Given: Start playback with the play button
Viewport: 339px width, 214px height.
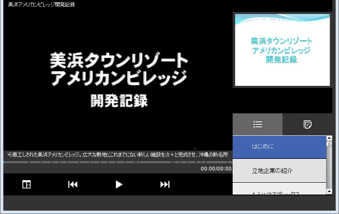Looking at the screenshot, I should pyautogui.click(x=119, y=184).
